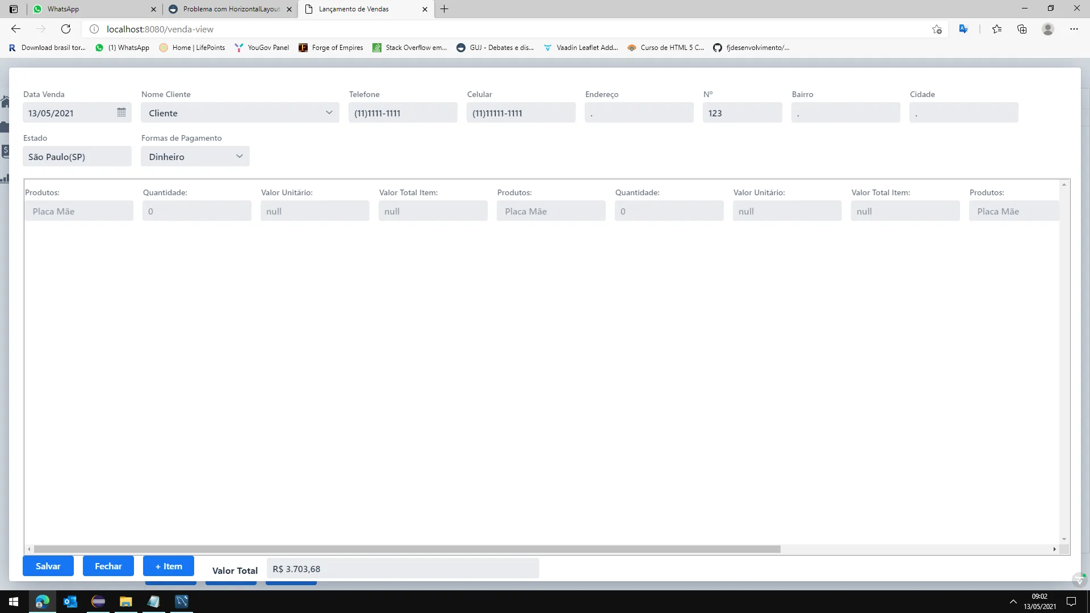Go back with the browser back arrow
This screenshot has height=613, width=1090.
click(16, 29)
